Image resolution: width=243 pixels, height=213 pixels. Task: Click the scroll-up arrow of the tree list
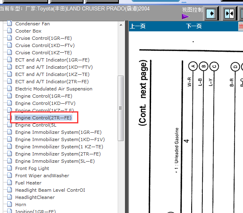(121, 25)
